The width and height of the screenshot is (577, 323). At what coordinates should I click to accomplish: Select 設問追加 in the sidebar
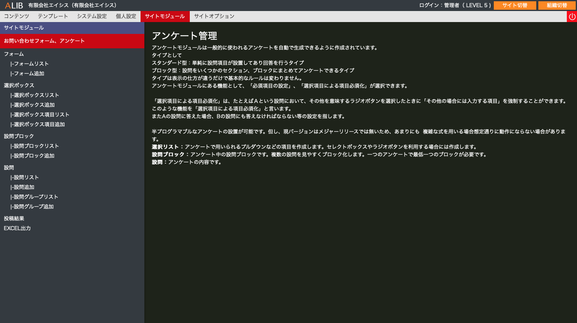(24, 187)
